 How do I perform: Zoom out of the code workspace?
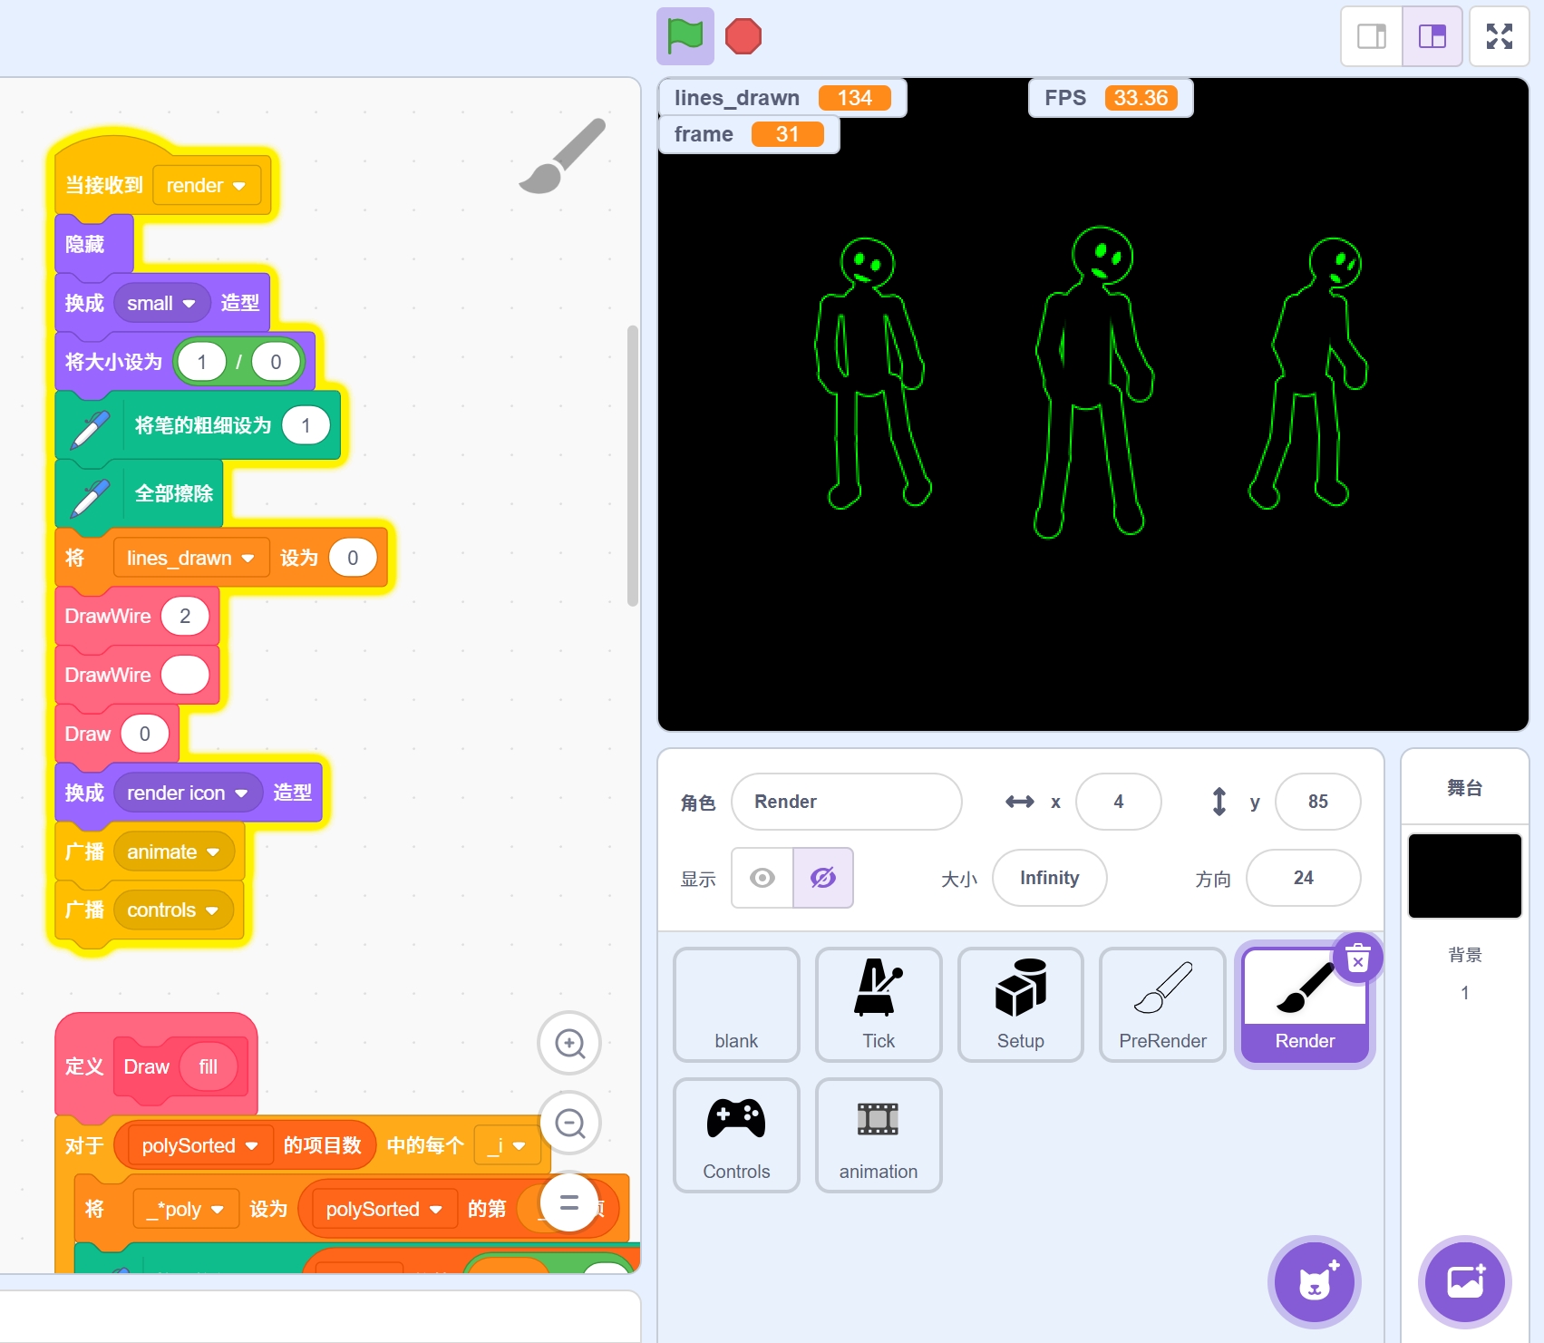tap(569, 1124)
